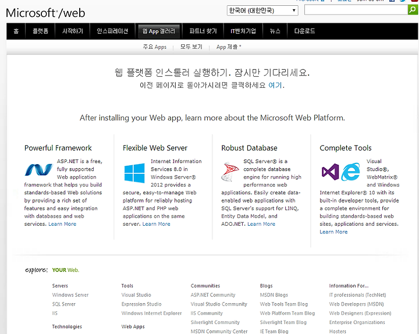Click the Complete Tools heading
Screen dimensions: 419x334
pyautogui.click(x=346, y=148)
